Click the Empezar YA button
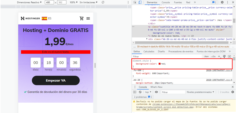 [x=56, y=80]
